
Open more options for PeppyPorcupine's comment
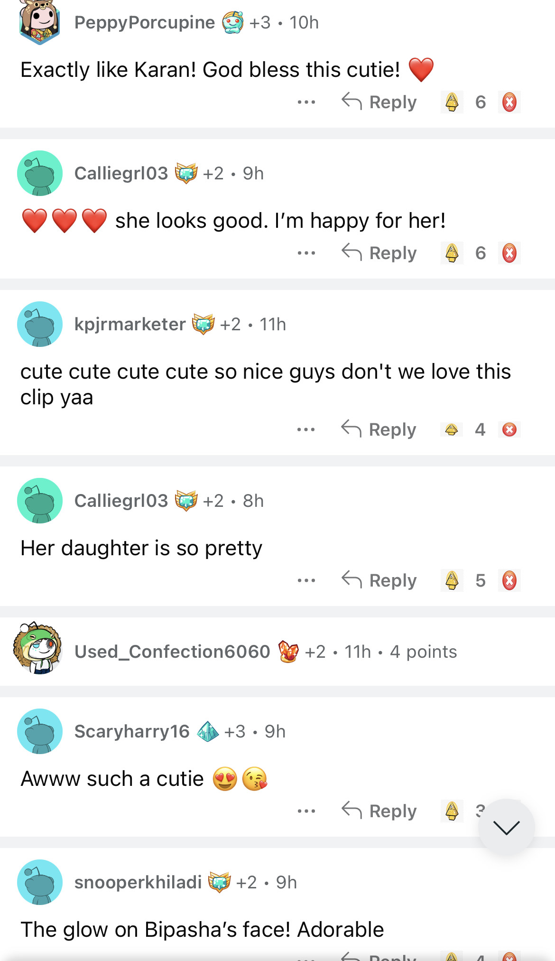306,102
